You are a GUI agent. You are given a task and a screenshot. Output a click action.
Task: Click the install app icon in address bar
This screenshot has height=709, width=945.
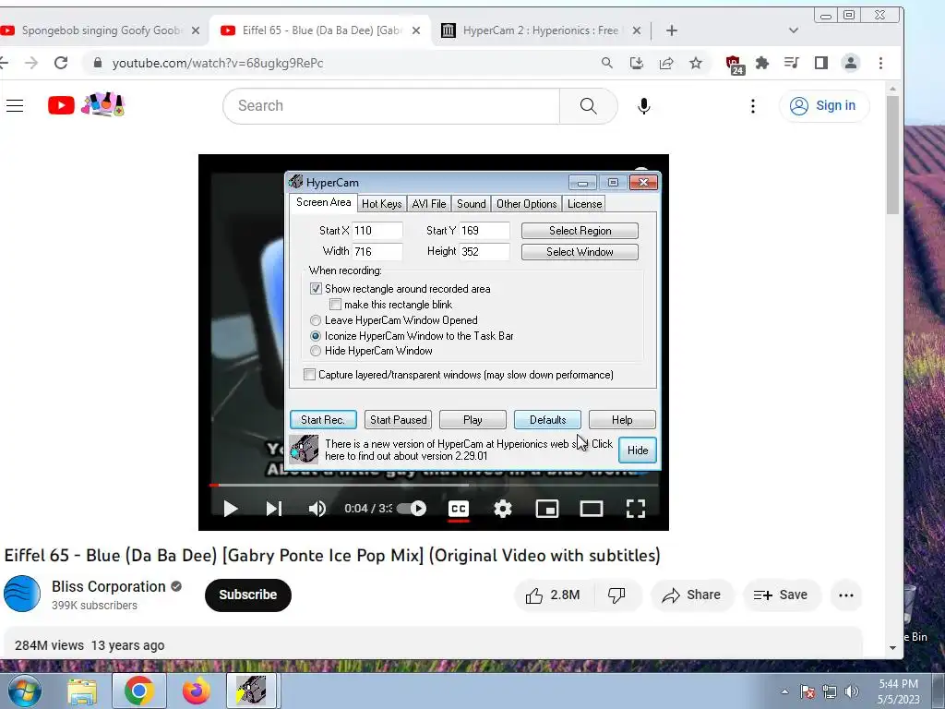click(637, 63)
